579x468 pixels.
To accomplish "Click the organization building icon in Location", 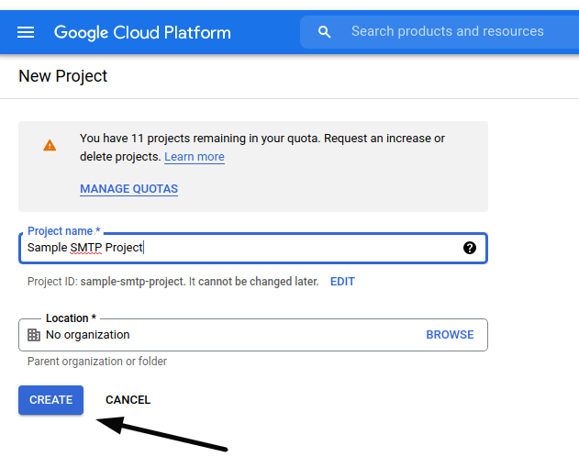I will [x=34, y=335].
